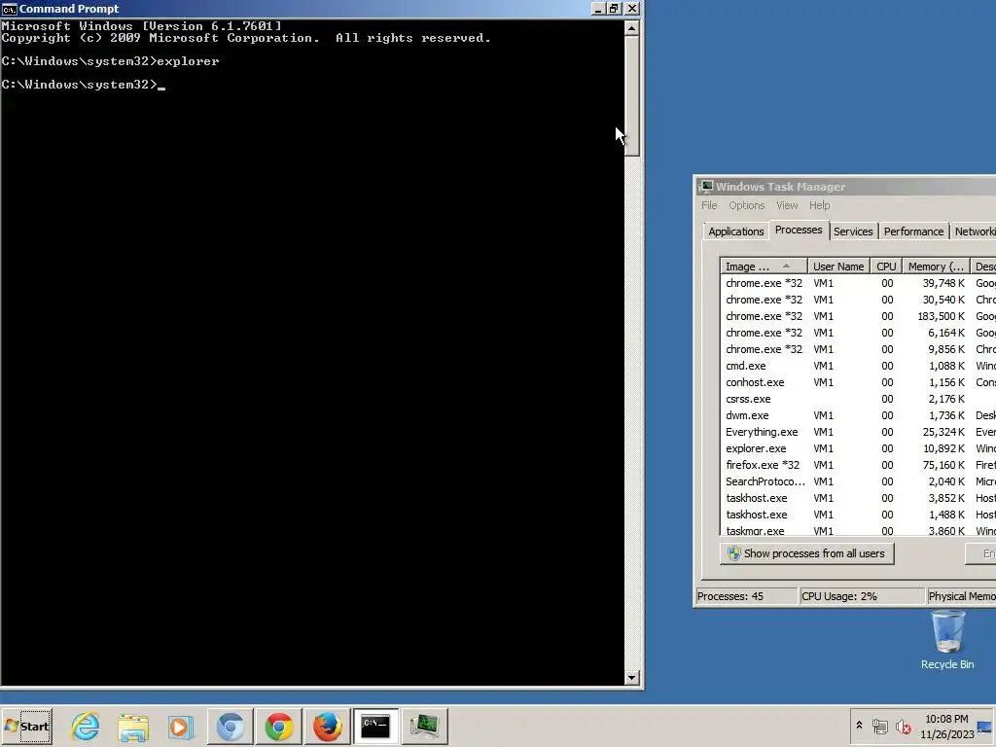
Task: Click Command Prompt scrollbar up arrow
Action: coord(631,28)
